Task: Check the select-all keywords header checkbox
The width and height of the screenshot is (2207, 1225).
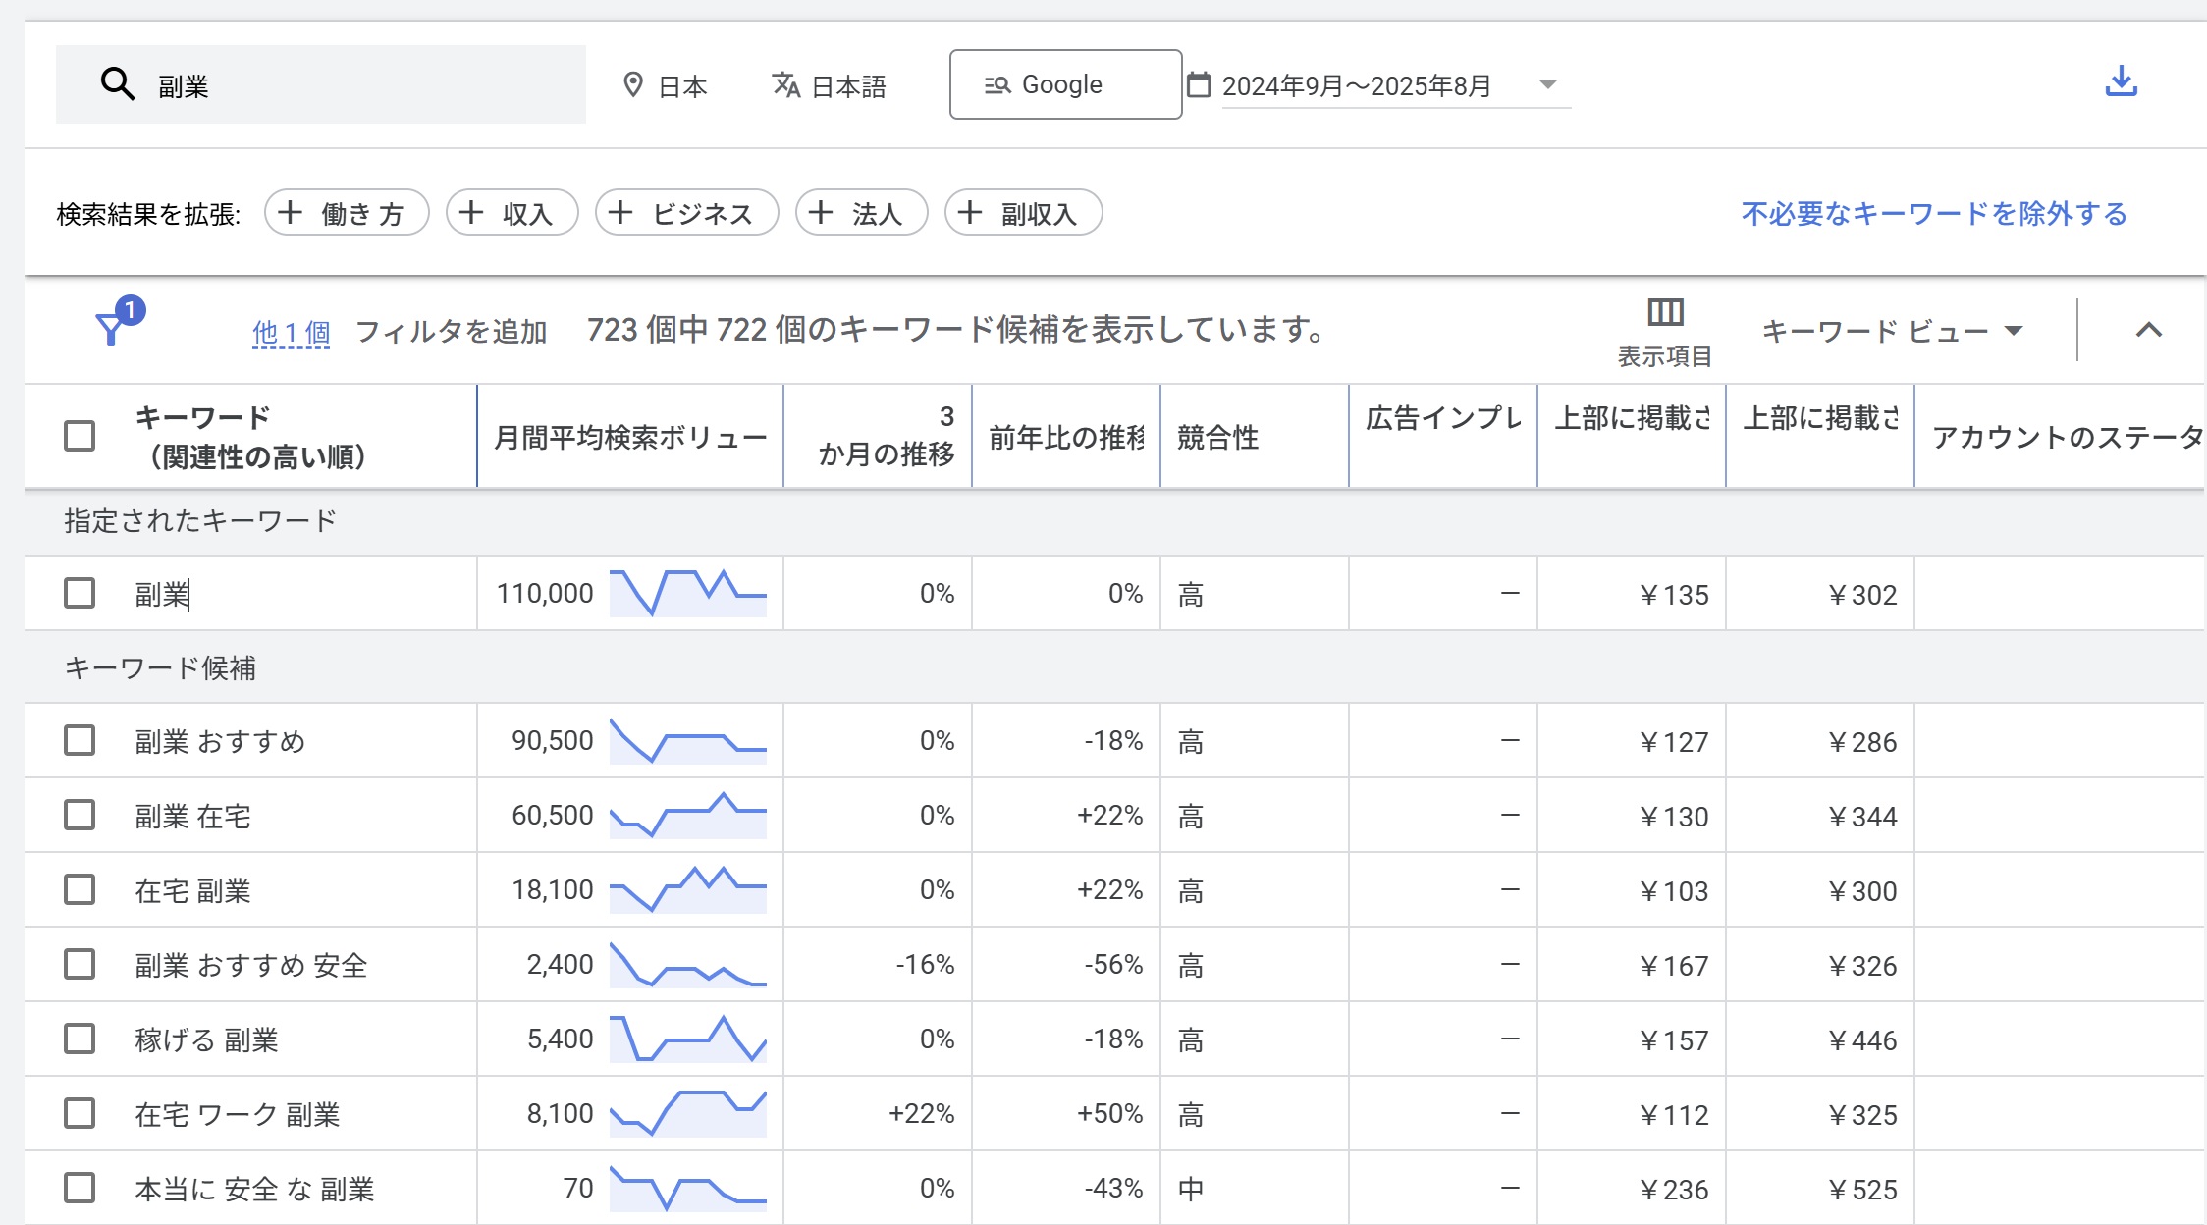Action: 80,436
